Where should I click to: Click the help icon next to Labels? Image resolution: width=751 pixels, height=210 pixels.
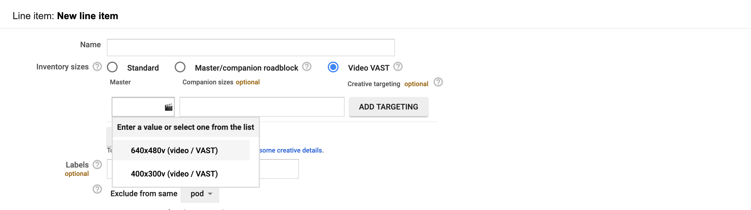tap(97, 164)
